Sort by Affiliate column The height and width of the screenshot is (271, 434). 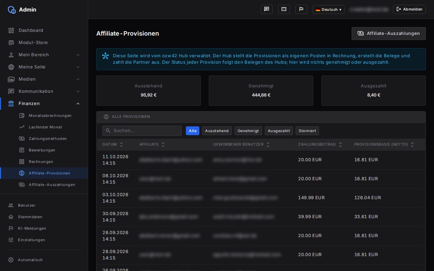(x=152, y=144)
